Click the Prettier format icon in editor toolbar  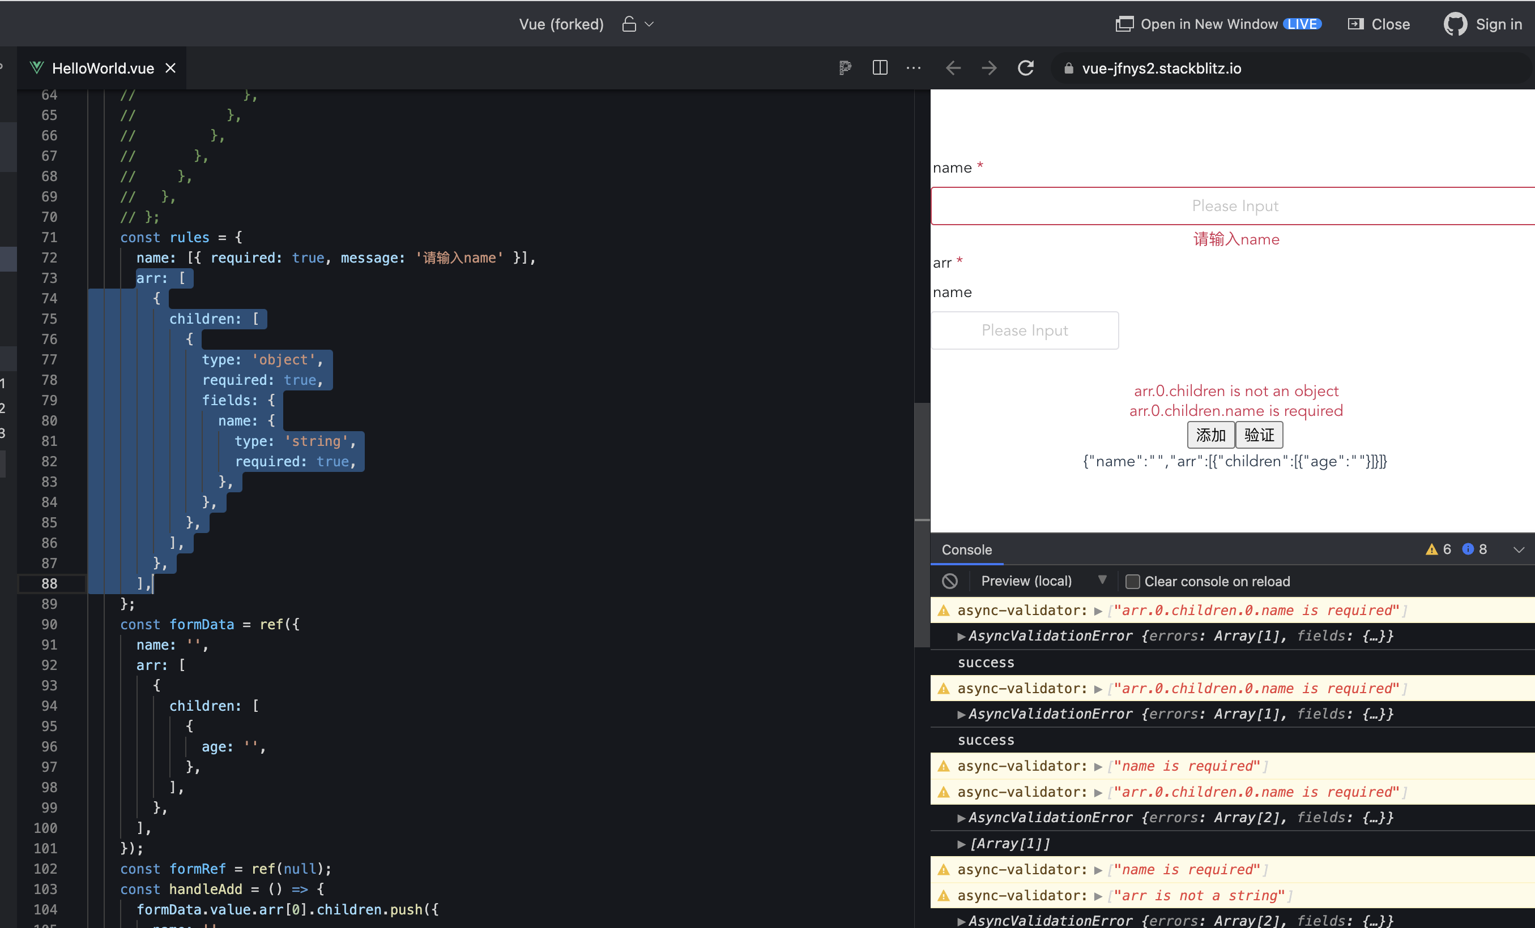845,68
